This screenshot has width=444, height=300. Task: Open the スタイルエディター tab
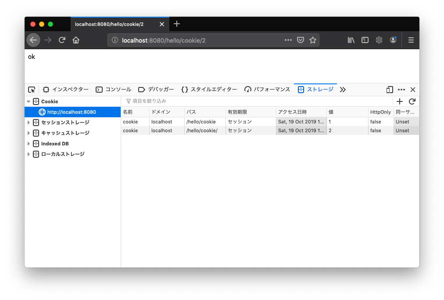coord(209,90)
